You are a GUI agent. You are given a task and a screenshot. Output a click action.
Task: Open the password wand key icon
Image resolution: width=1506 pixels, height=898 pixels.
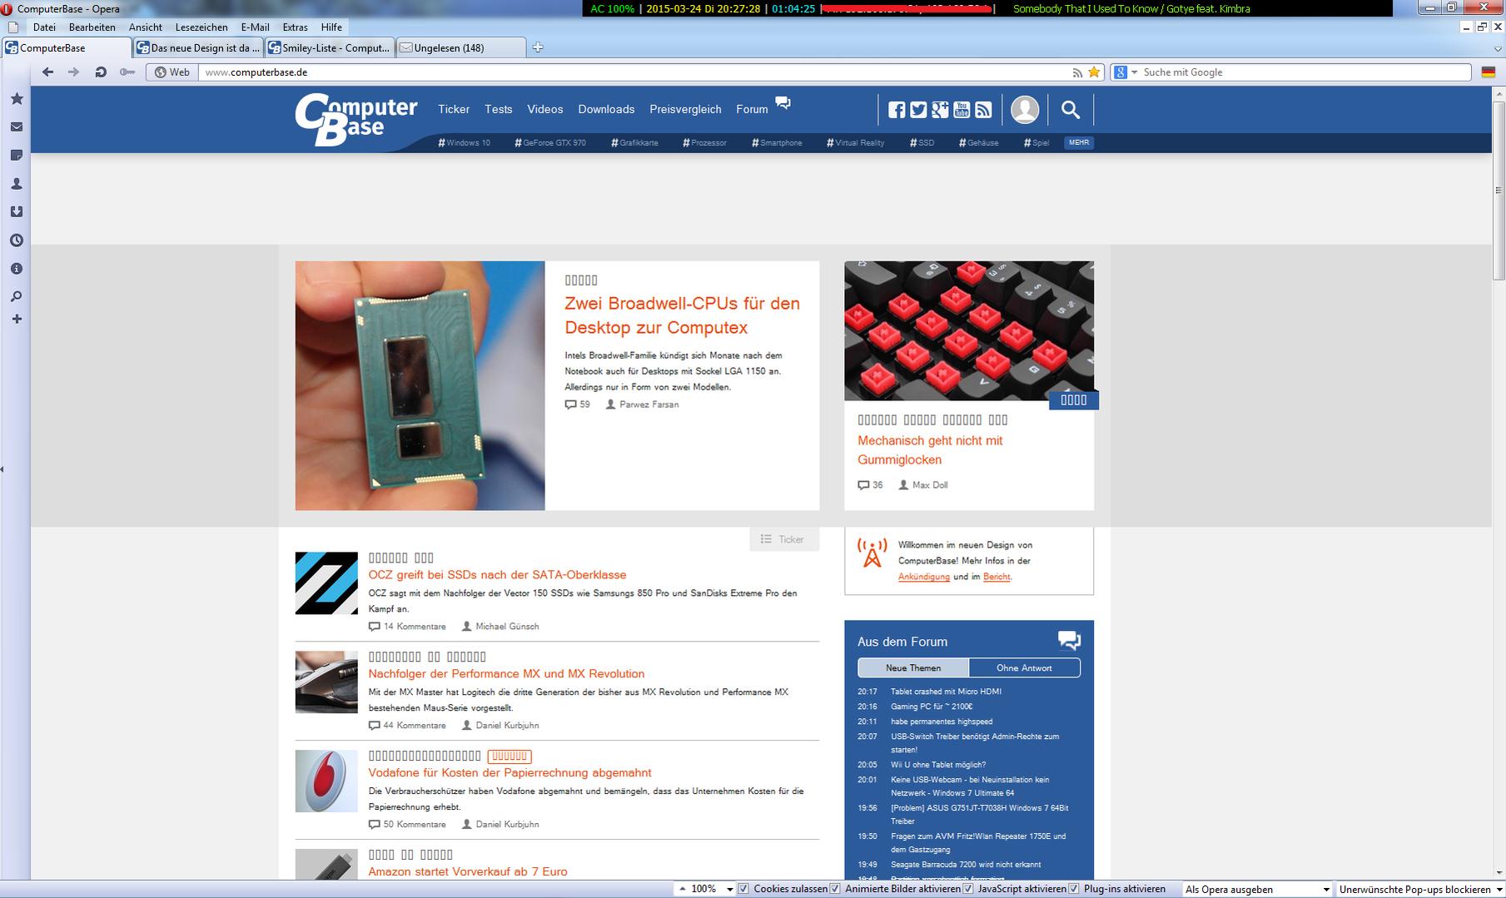(127, 72)
